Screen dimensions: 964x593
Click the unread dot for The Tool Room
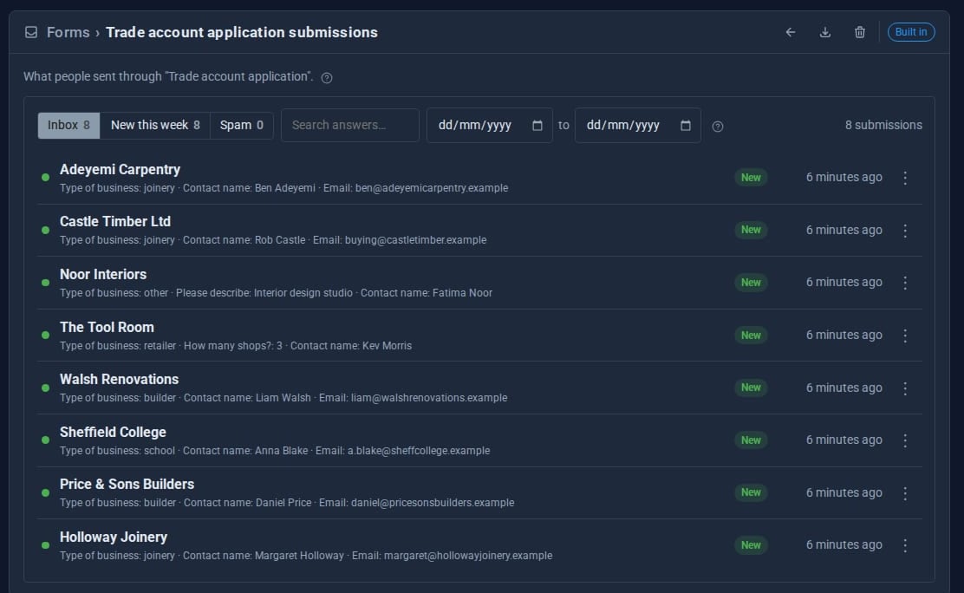[x=45, y=336]
